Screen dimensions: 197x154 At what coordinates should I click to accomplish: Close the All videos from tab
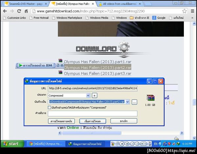[140, 4]
